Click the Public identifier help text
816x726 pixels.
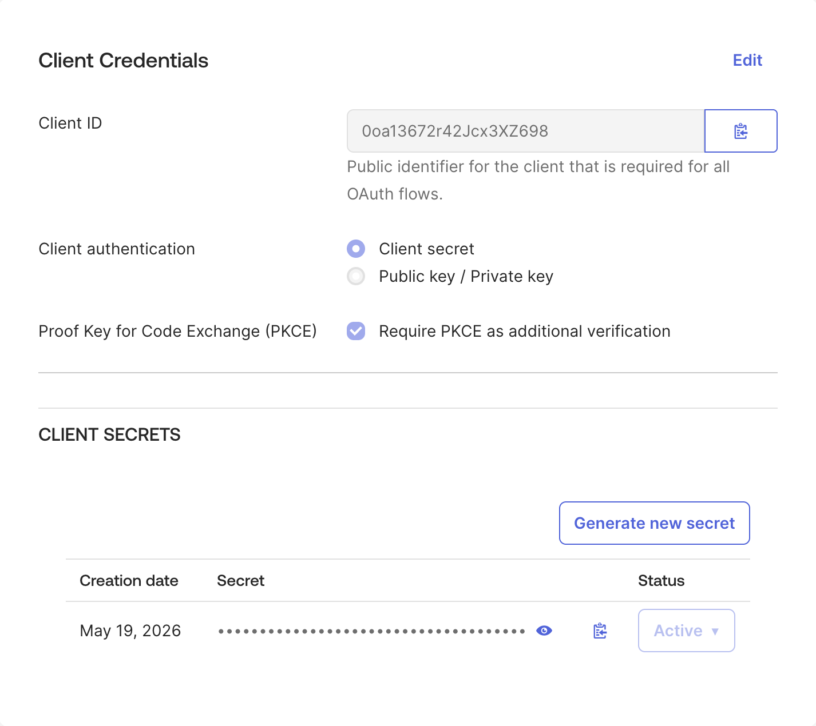coord(538,180)
